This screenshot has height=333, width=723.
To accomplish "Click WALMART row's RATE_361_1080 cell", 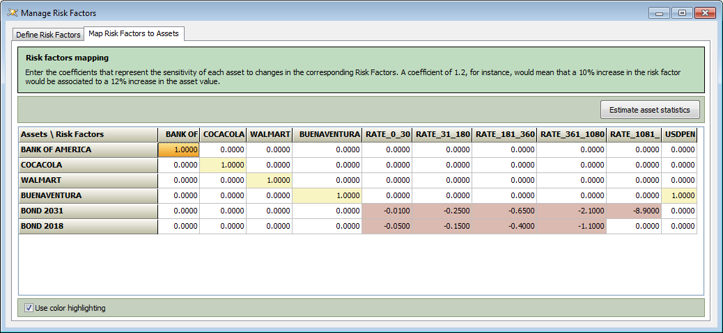I will point(572,180).
